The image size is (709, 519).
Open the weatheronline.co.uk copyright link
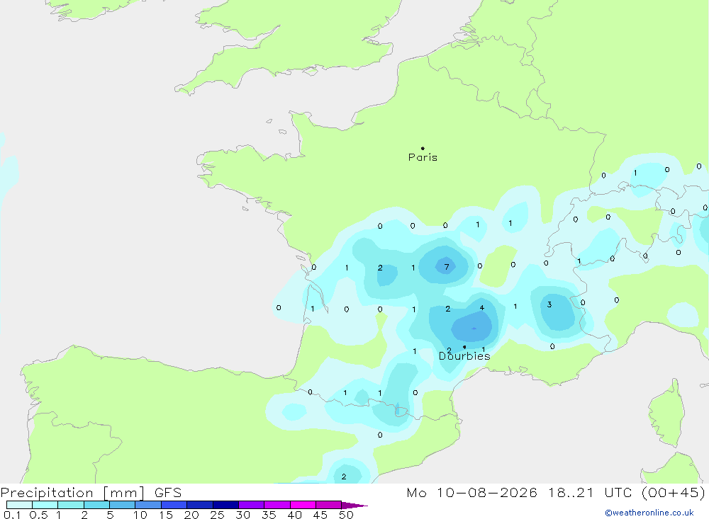649,513
